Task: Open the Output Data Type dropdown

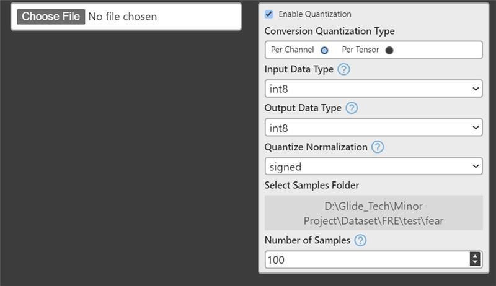Action: point(373,128)
